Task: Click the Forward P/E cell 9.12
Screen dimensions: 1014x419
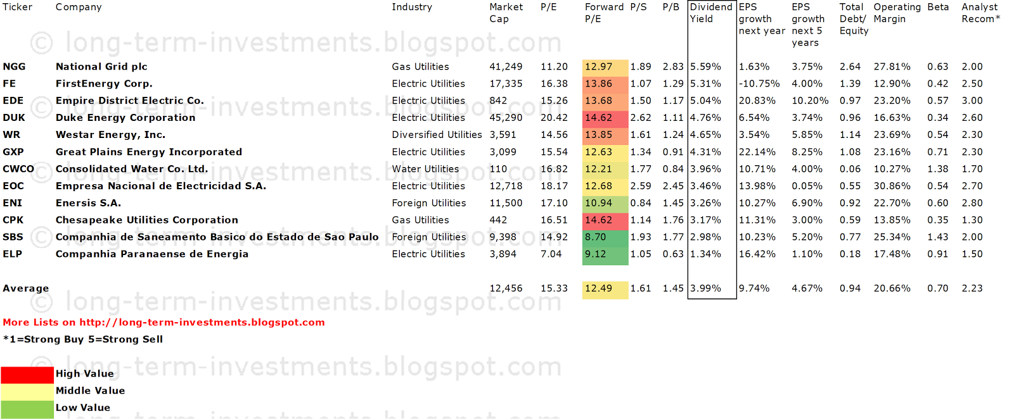Action: tap(605, 254)
